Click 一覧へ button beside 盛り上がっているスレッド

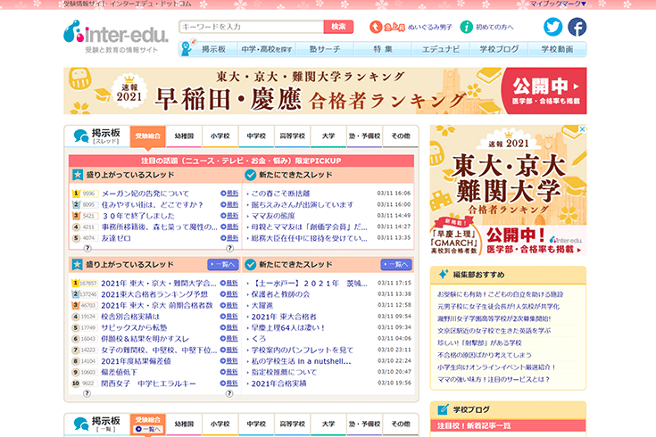pyautogui.click(x=223, y=265)
